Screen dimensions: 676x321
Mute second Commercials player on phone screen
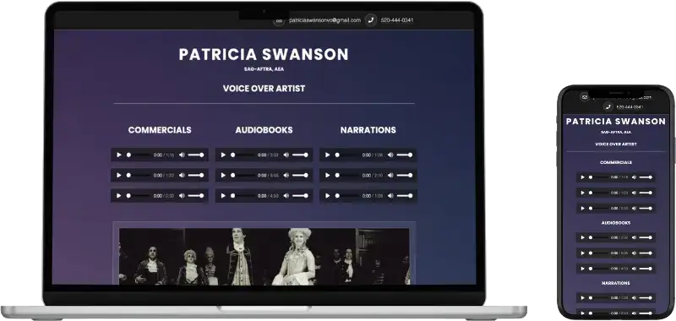[x=634, y=193]
